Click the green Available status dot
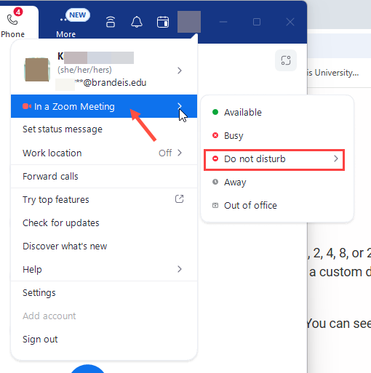 pyautogui.click(x=215, y=112)
